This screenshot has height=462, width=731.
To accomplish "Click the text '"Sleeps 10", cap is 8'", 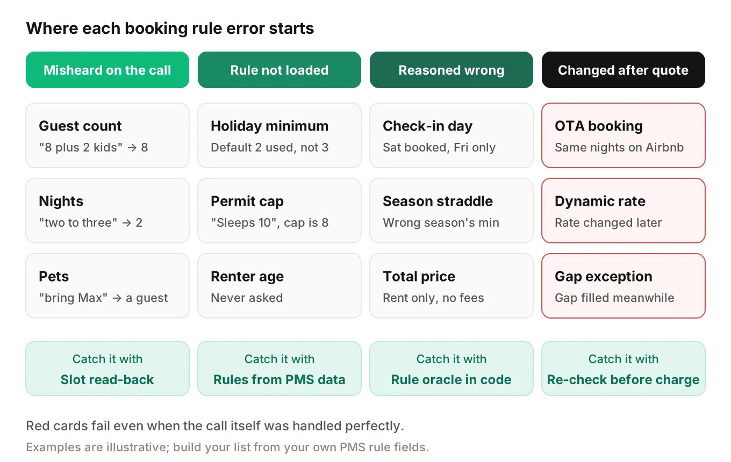I will [x=270, y=222].
